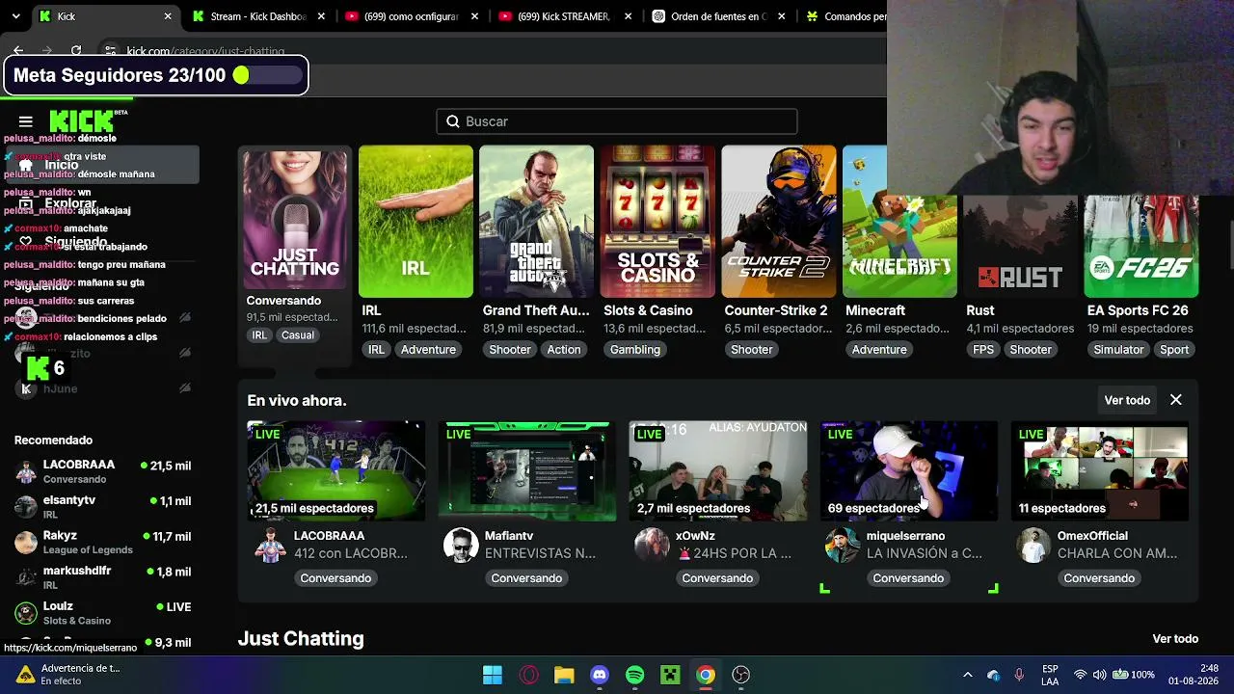Image resolution: width=1234 pixels, height=694 pixels.
Task: Open Spotify from the taskbar
Action: [634, 675]
